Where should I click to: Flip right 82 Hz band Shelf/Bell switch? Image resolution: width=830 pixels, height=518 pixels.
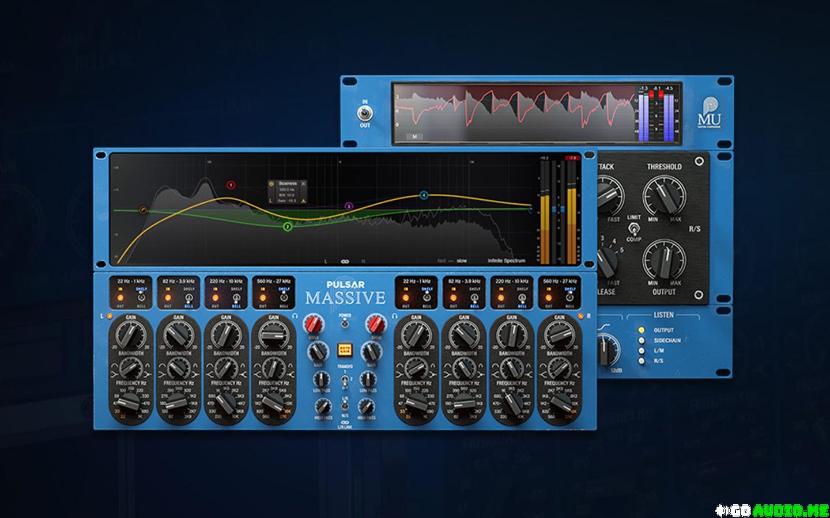(x=474, y=298)
